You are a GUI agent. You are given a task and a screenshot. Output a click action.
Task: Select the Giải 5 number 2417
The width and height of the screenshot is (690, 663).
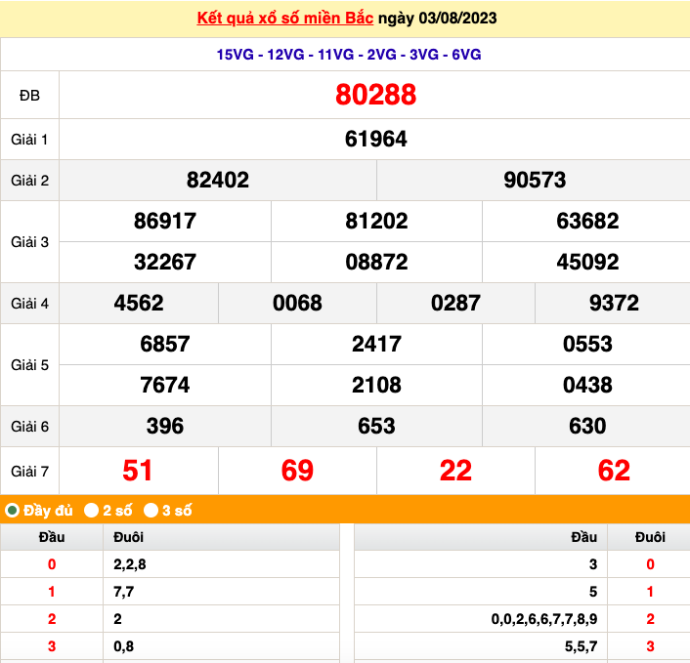coord(376,344)
